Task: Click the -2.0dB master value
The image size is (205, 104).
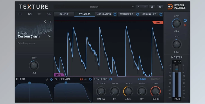Action: tap(177, 99)
